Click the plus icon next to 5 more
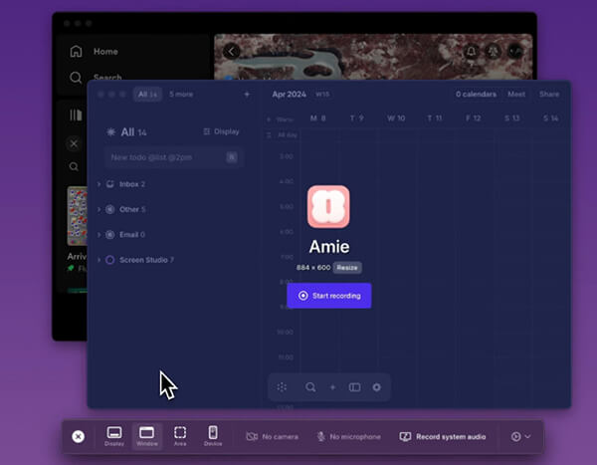 247,95
